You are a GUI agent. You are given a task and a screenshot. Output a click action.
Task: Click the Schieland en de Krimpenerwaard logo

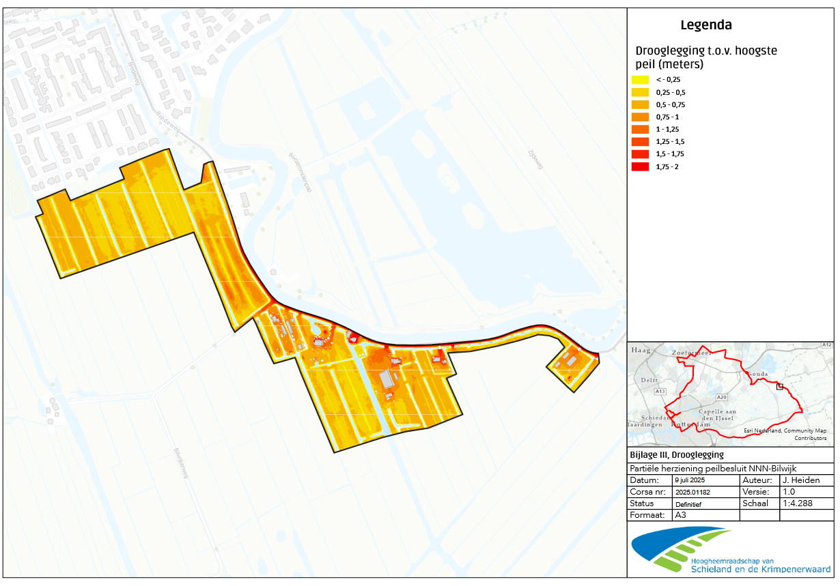pos(731,548)
